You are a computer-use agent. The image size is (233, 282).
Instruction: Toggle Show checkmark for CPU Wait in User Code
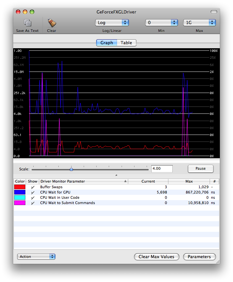(x=33, y=198)
